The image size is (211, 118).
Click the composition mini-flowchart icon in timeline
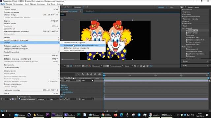(78, 74)
